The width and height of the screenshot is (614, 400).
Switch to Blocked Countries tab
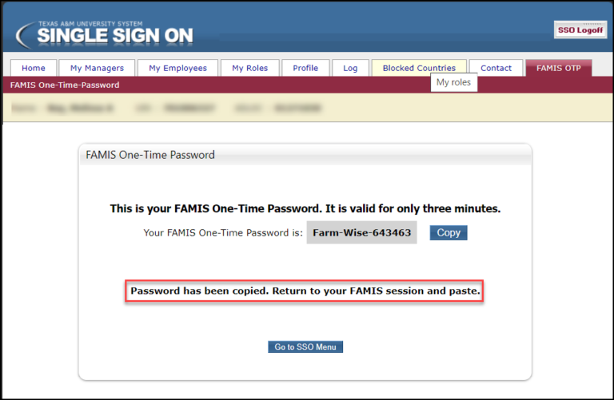click(x=419, y=69)
